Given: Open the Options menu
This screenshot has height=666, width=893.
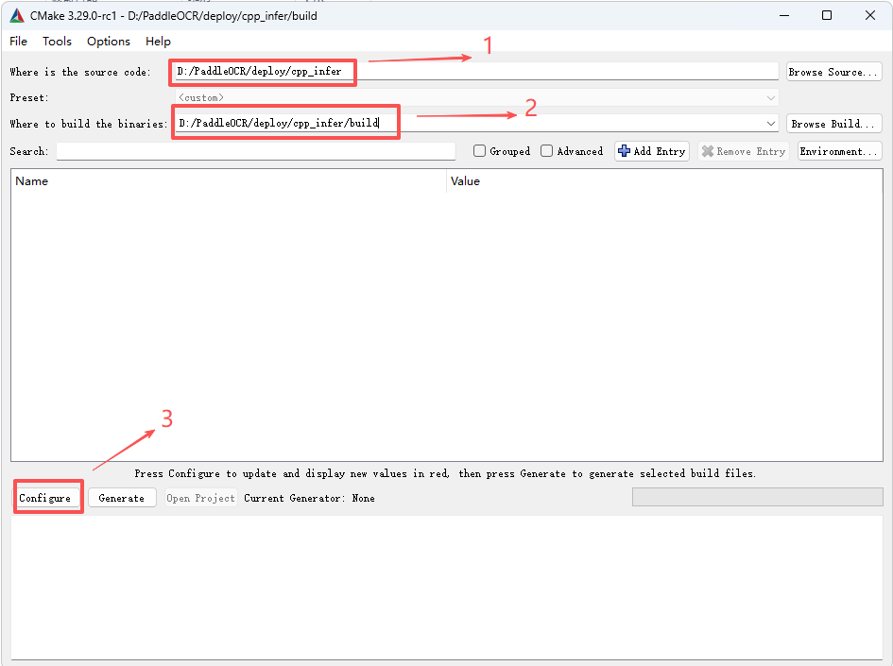Looking at the screenshot, I should point(109,41).
